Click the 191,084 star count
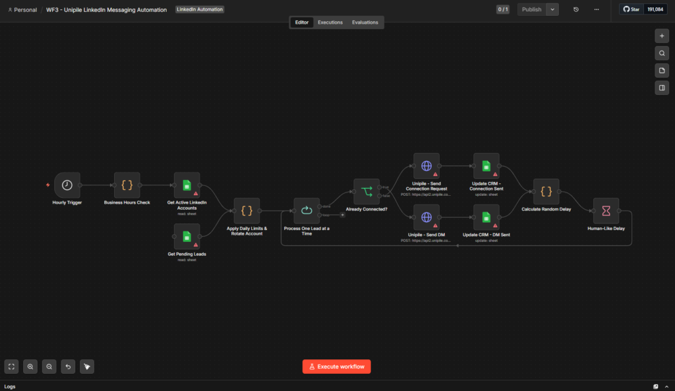Viewport: 675px width, 391px height. (x=655, y=9)
